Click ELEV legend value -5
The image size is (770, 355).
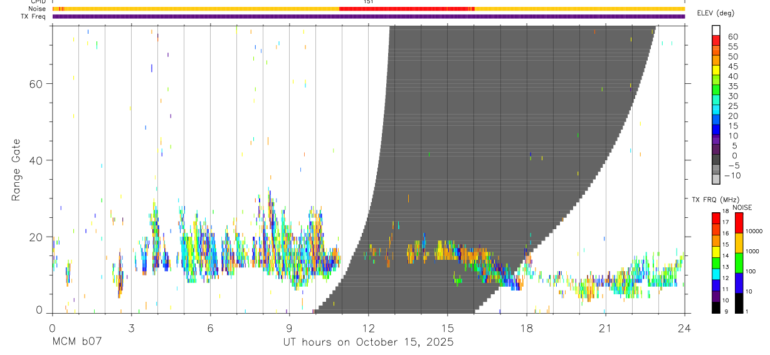pos(734,165)
